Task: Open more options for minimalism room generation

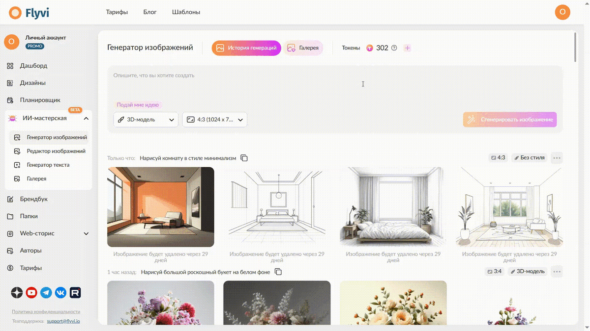Action: pos(557,158)
